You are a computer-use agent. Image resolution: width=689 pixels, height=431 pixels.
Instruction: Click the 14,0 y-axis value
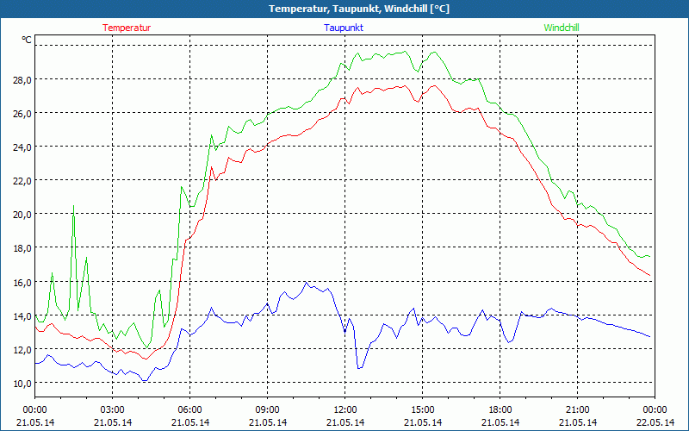[x=22, y=315]
